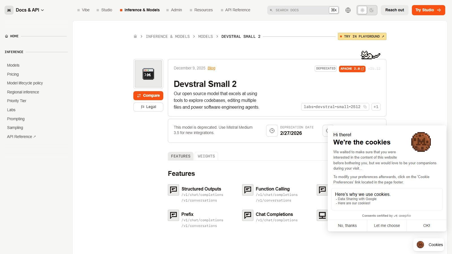Open Prompting in the sidebar
452x254 pixels.
click(x=16, y=119)
